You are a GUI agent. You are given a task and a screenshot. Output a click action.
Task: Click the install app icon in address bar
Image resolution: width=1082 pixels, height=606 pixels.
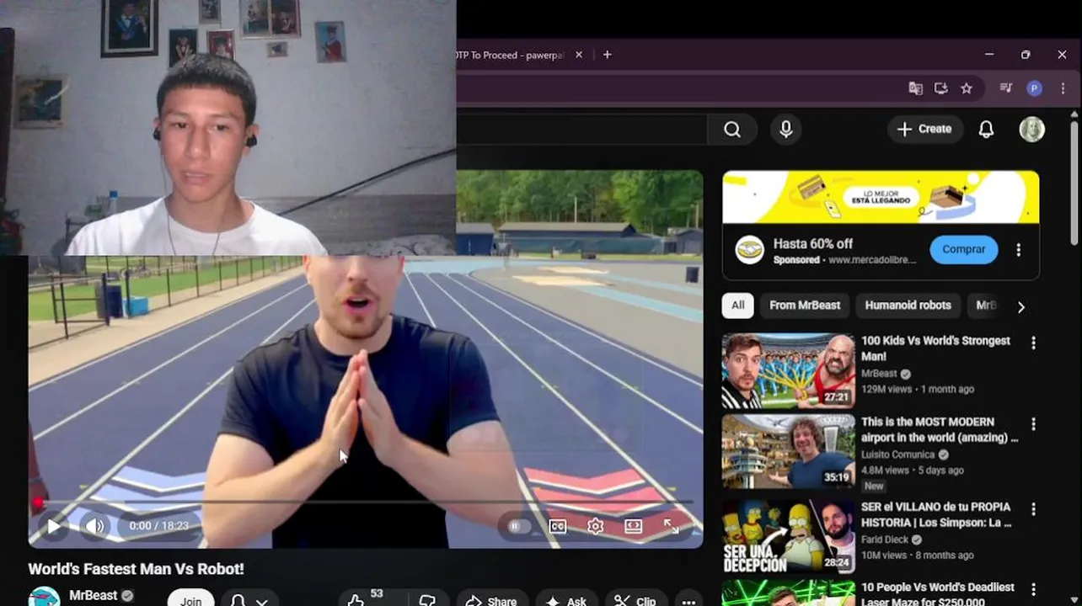pos(941,88)
